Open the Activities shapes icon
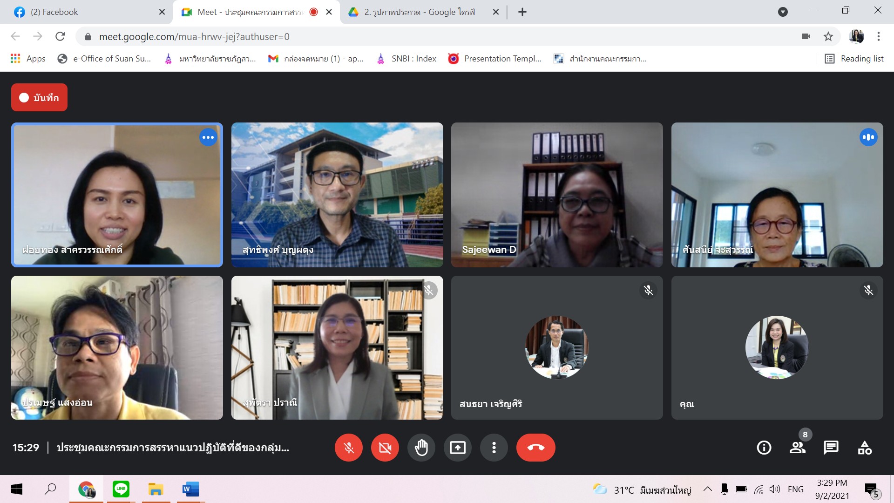 click(865, 448)
